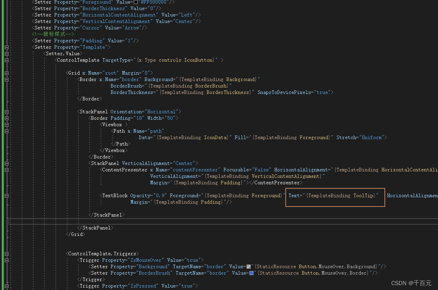This screenshot has width=438, height=290.
Task: Collapse the Viewbox element
Action: tap(6, 124)
